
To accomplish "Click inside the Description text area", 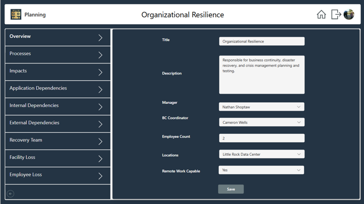I will coord(261,74).
